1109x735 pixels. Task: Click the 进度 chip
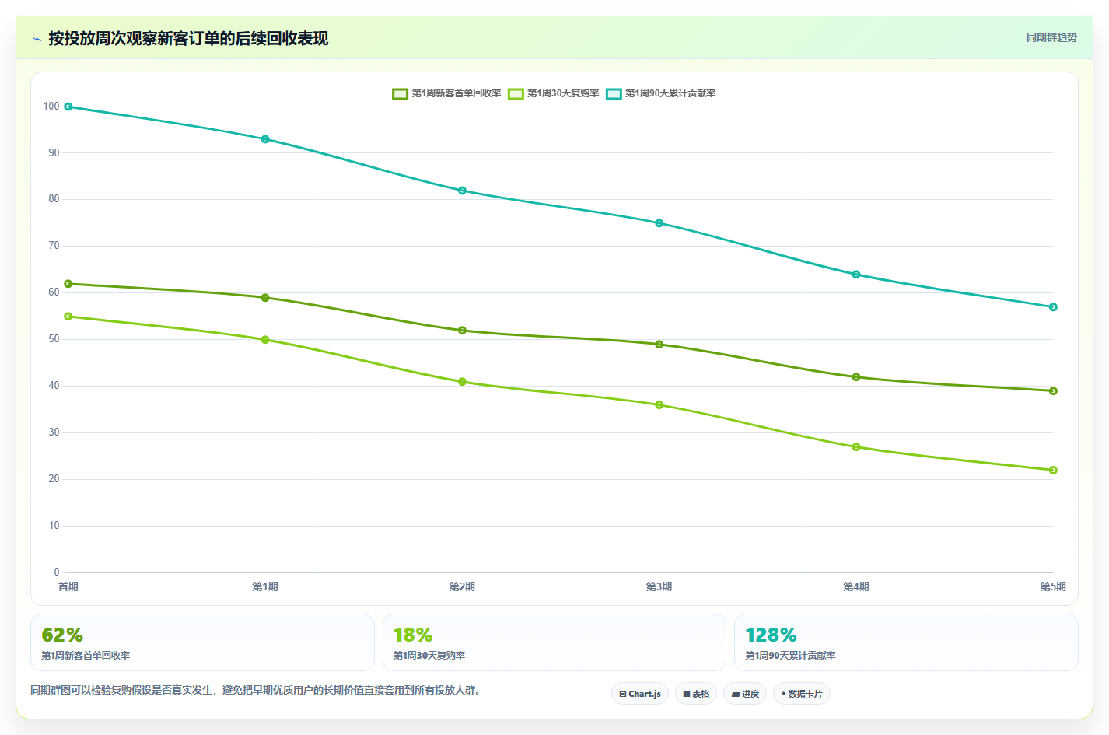[x=745, y=694]
